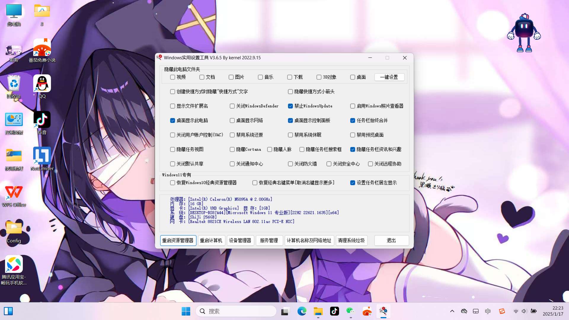569x320 pixels.
Task: Open 设备管理器 button
Action: 240,241
